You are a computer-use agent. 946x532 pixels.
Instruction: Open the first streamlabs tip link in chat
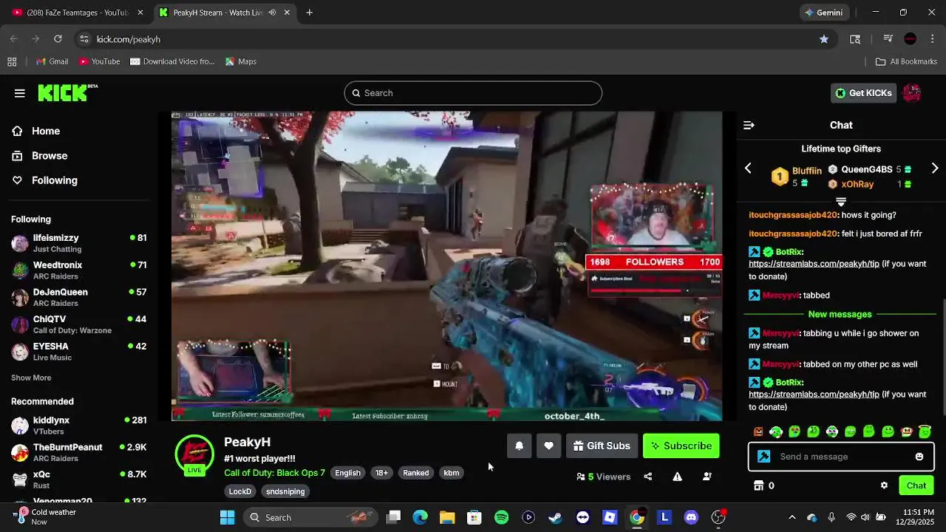(814, 264)
